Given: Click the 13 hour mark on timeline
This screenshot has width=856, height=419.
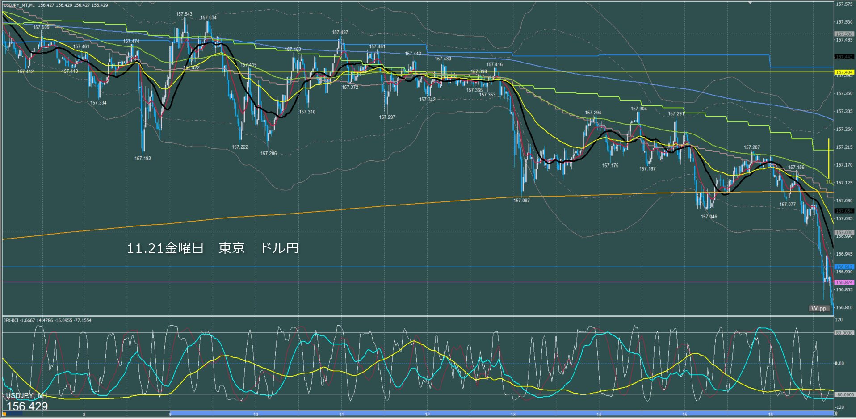Looking at the screenshot, I should click(513, 415).
